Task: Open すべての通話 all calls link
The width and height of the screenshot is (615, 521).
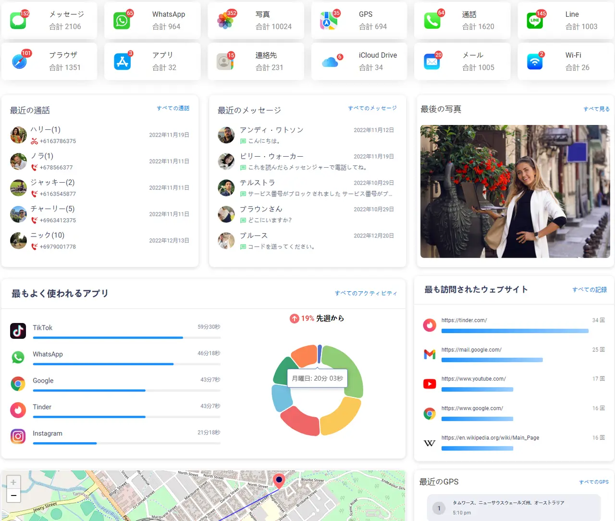Action: point(173,108)
